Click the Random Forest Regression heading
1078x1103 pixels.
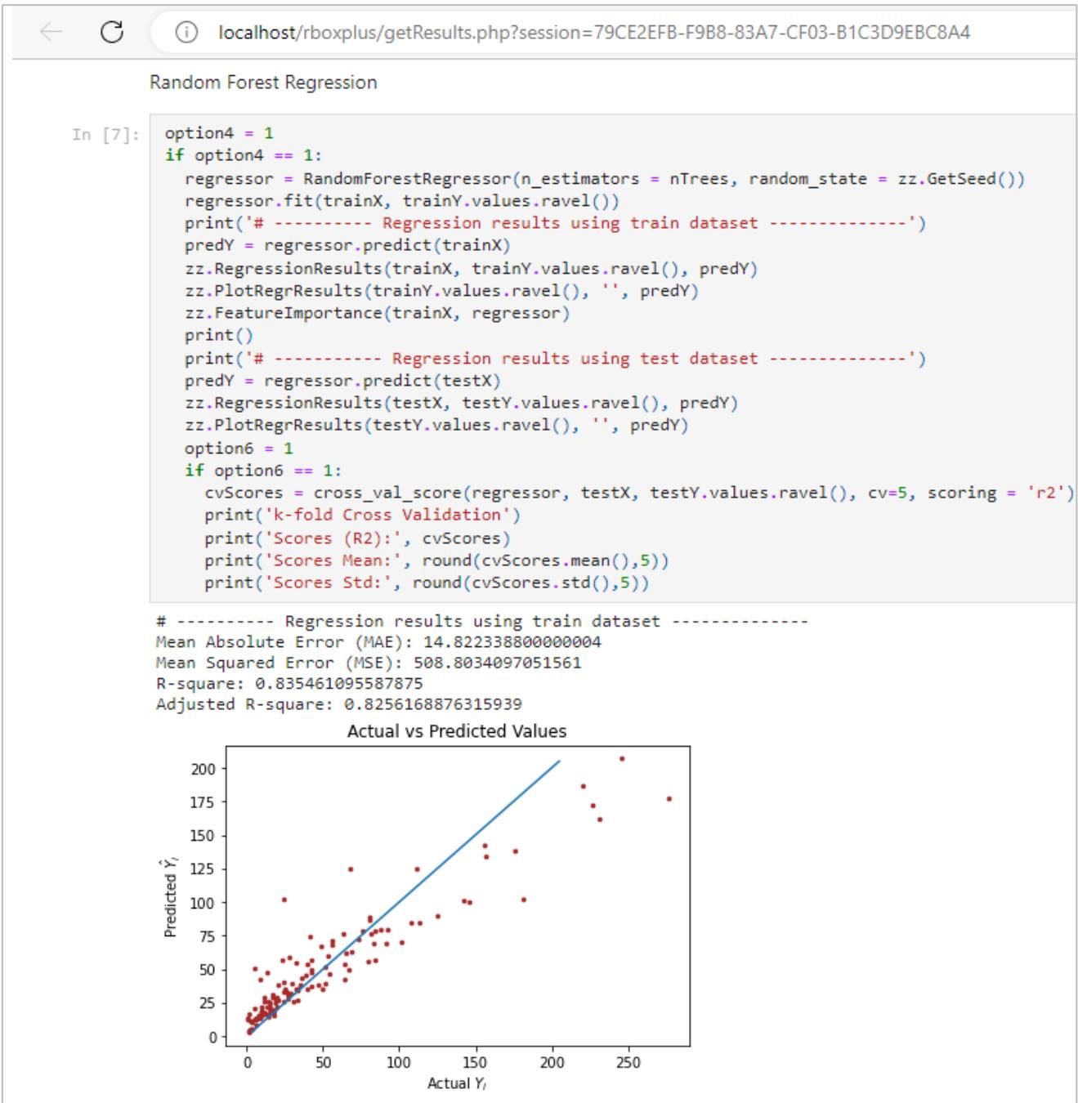tap(263, 83)
